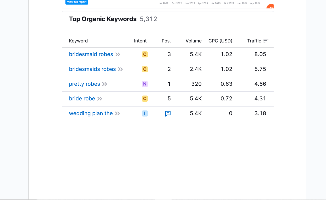326x200 pixels.
Task: Click navigational intent badge for pretty robes
Action: point(145,84)
